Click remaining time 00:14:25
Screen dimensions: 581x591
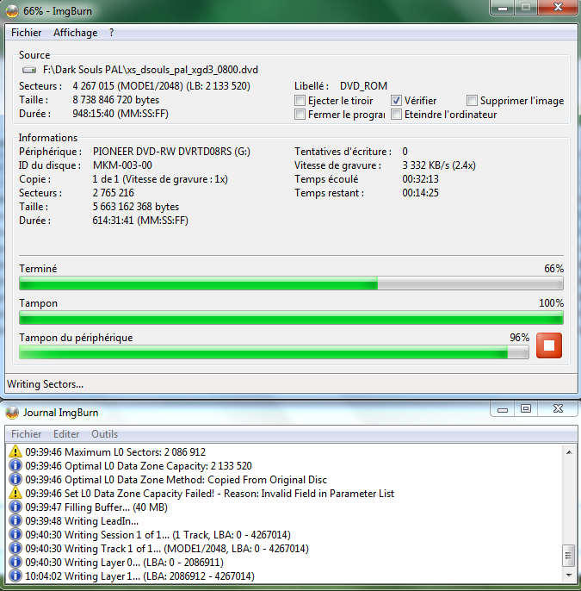(x=420, y=193)
